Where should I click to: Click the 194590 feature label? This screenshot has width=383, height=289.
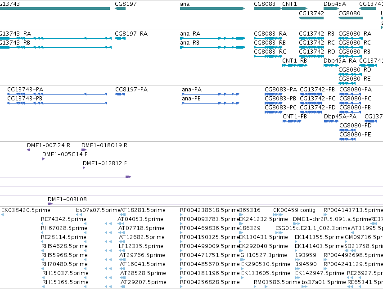coord(306,264)
